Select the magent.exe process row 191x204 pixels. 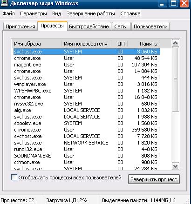pyautogui.click(x=87, y=65)
